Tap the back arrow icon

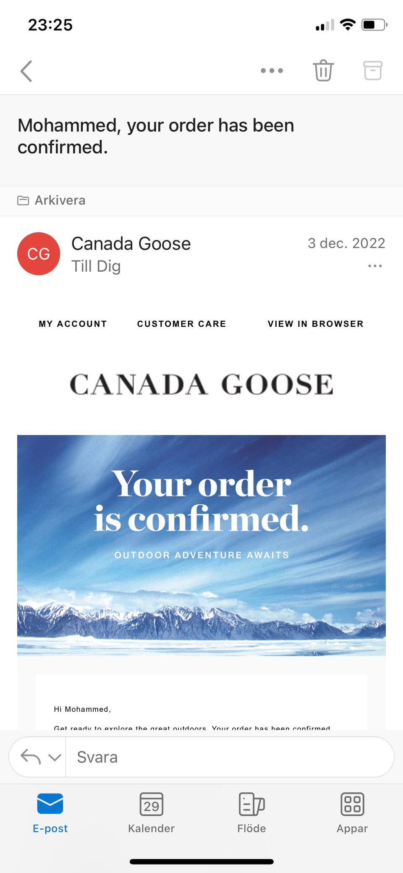26,71
